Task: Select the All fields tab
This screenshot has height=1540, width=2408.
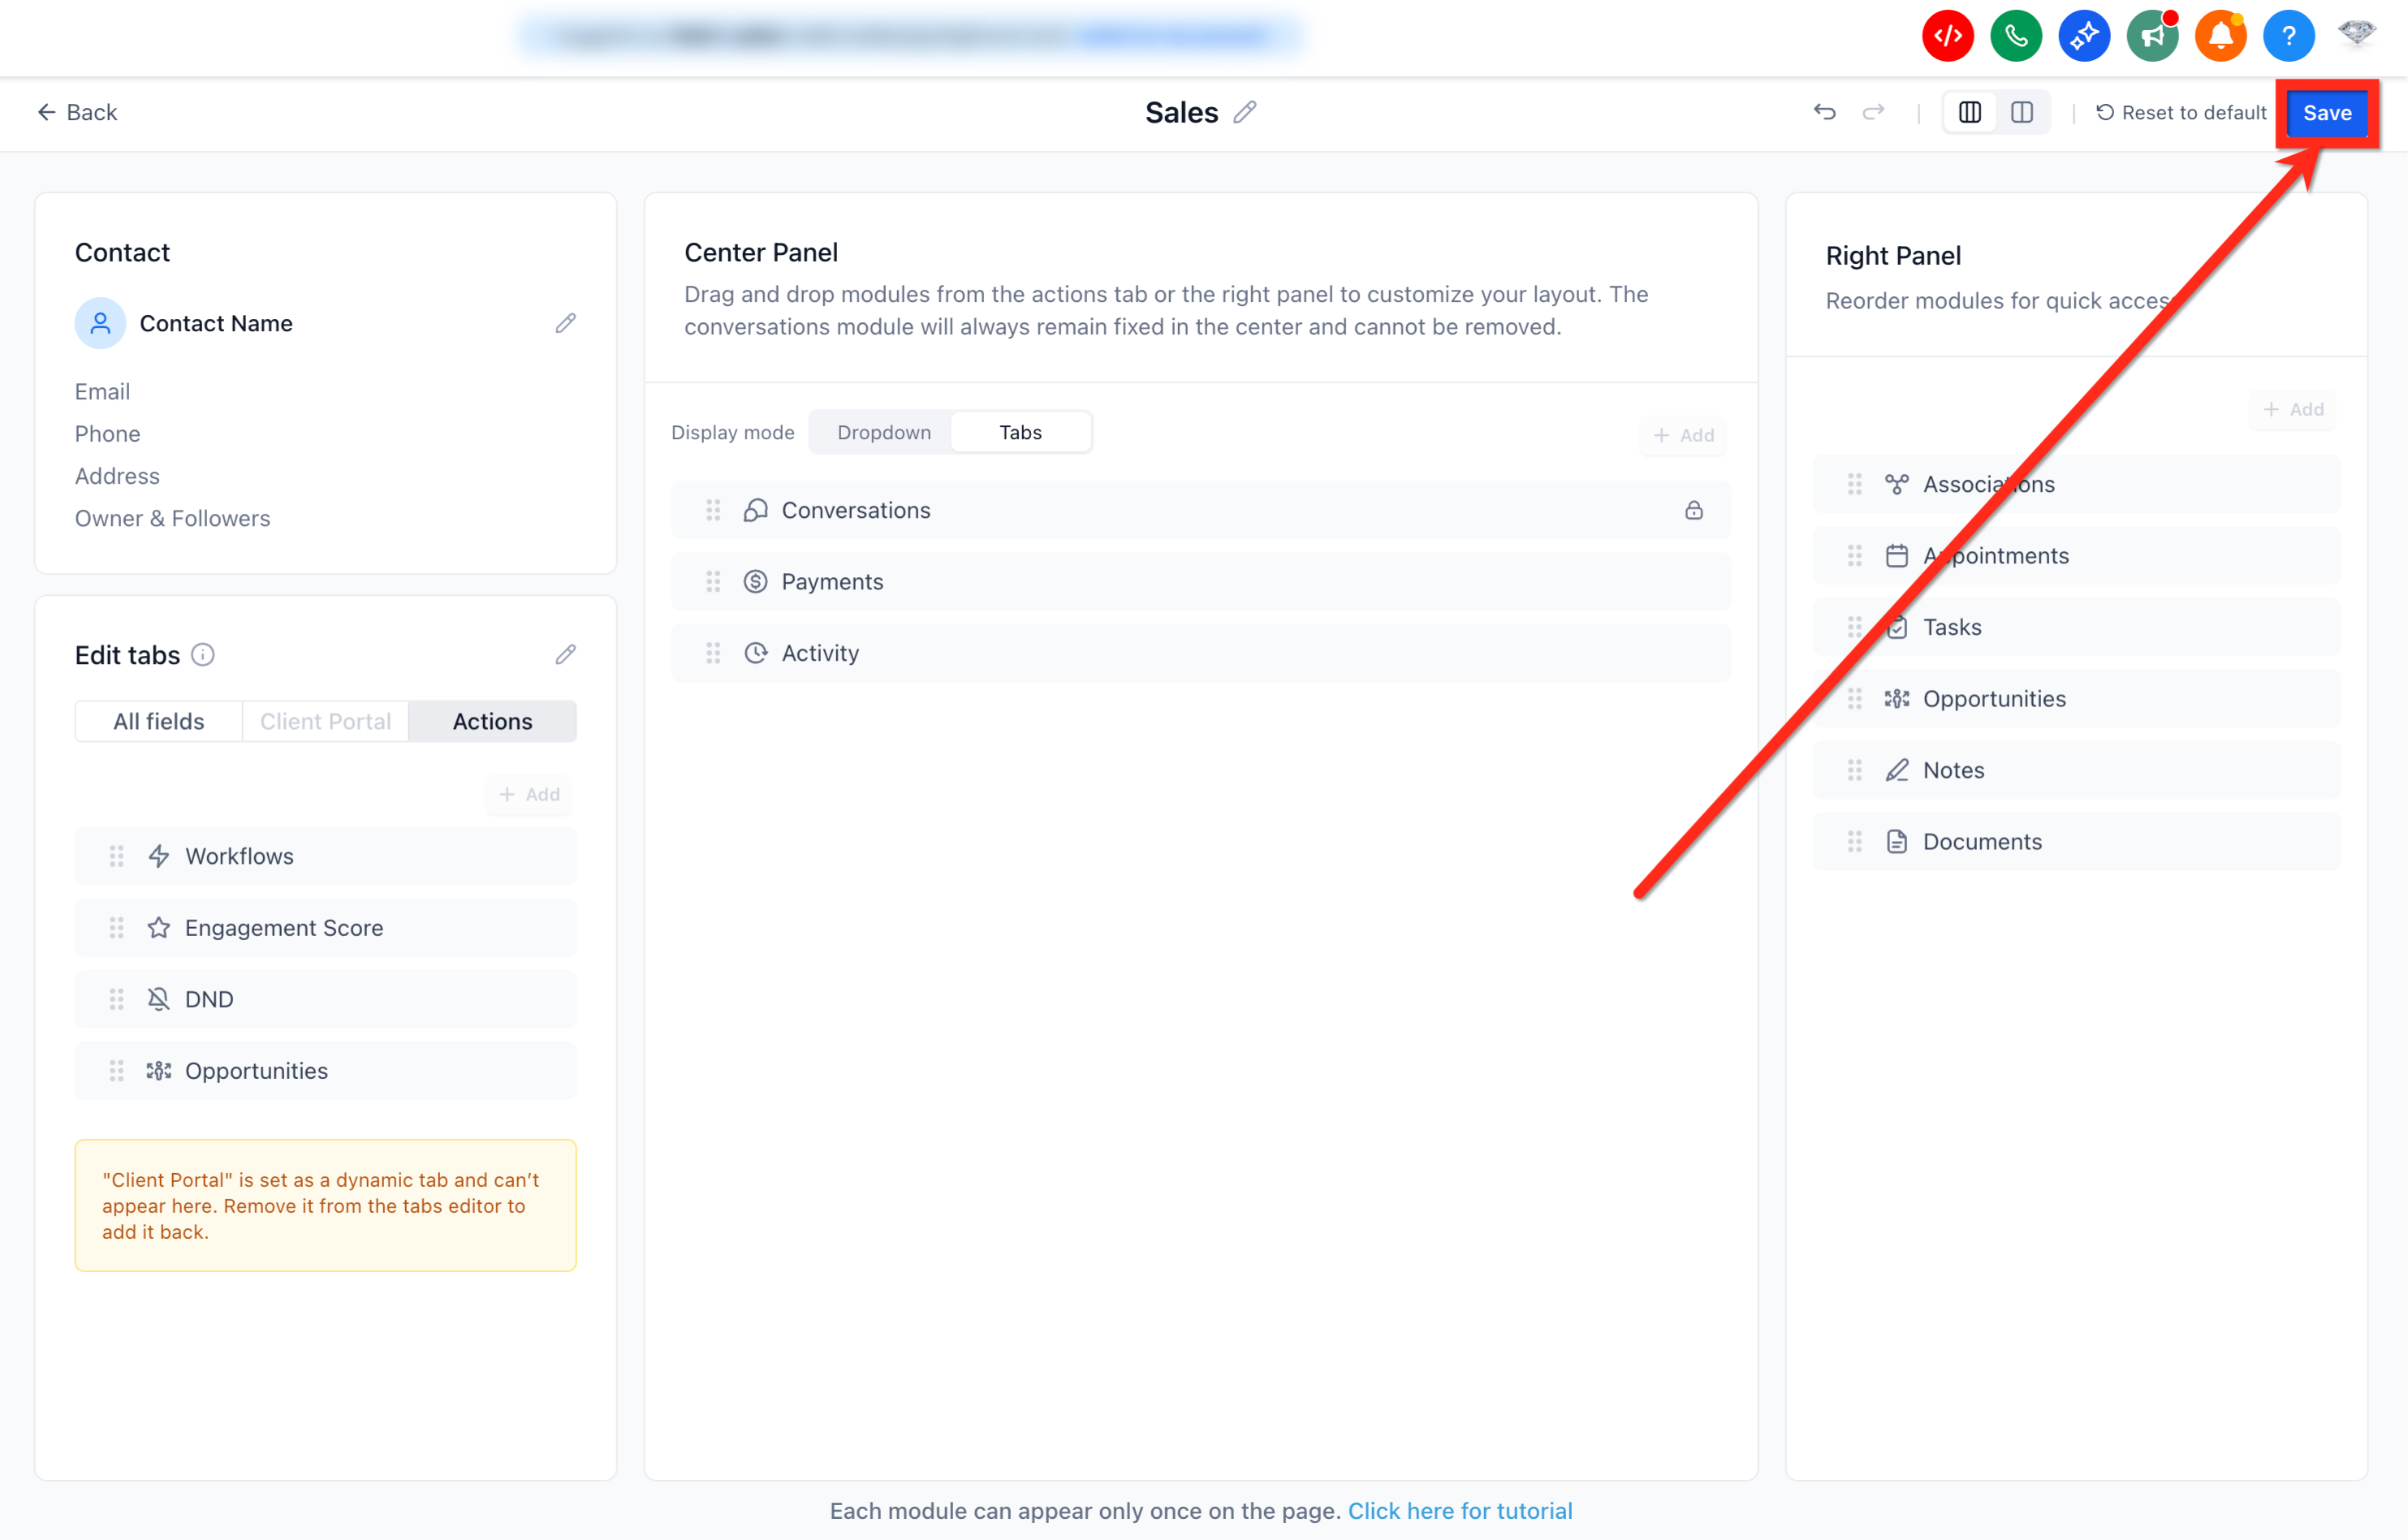Action: 159,721
